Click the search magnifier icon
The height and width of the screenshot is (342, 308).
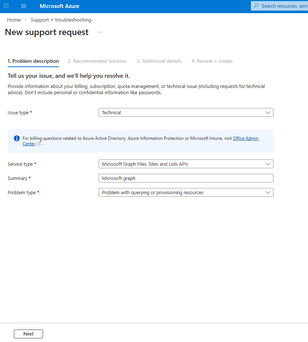pos(256,6)
